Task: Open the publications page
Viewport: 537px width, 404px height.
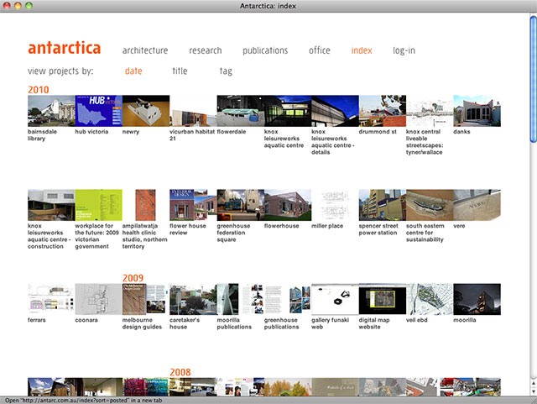Action: [x=265, y=50]
